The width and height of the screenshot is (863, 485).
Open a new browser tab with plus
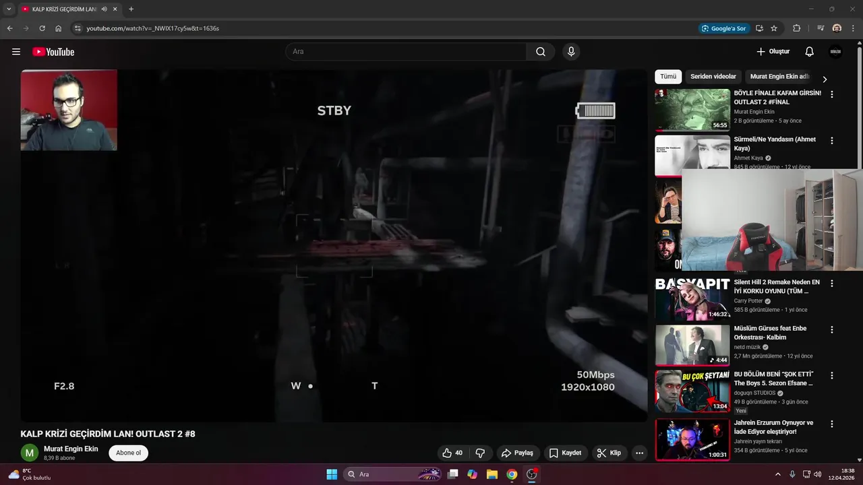131,9
